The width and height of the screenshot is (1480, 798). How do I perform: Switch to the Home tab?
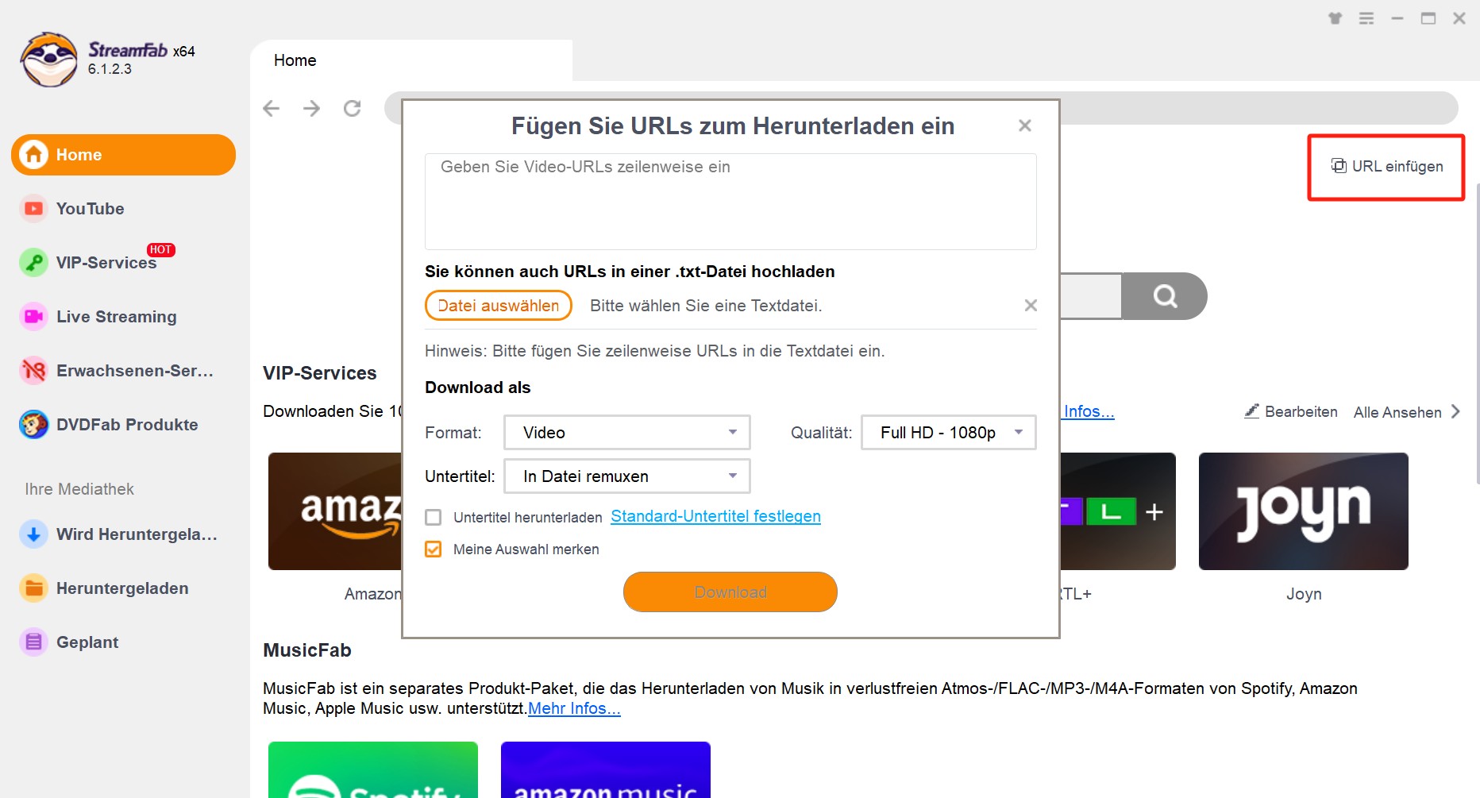pyautogui.click(x=411, y=60)
